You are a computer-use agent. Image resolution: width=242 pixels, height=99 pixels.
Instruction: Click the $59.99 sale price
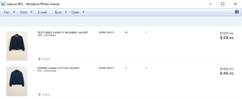pos(227,38)
